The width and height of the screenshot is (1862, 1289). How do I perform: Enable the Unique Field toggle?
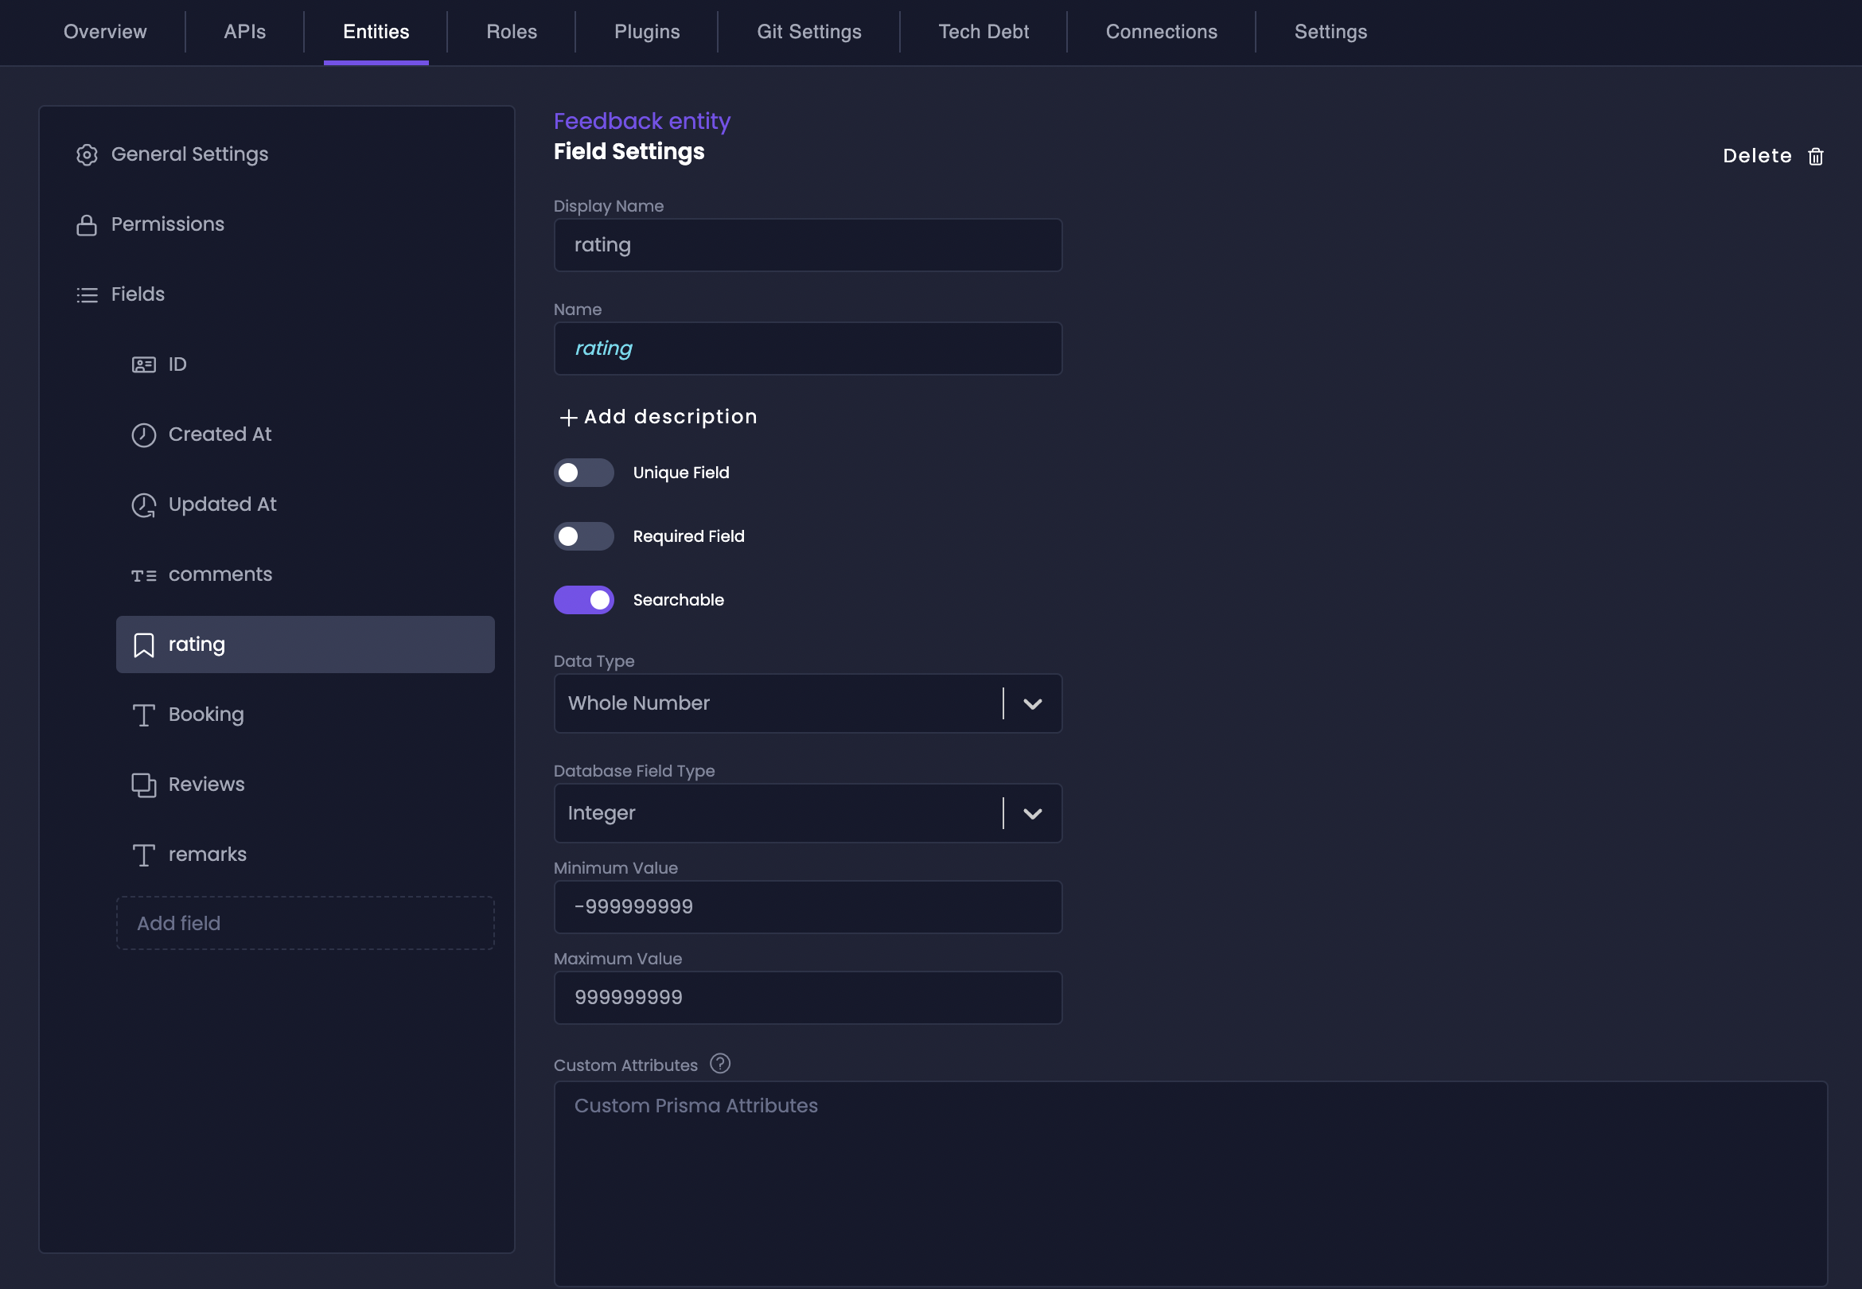click(583, 473)
